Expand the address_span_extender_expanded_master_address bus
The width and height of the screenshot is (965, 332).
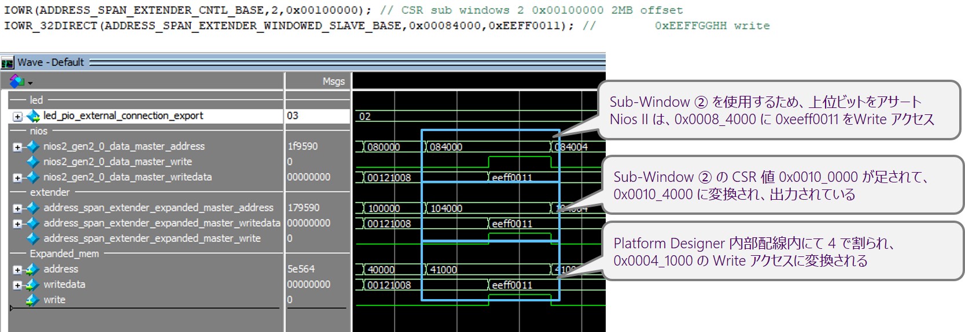[x=17, y=208]
